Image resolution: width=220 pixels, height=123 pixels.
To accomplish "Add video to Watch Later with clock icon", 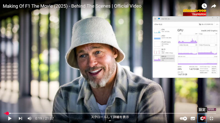I will coord(204,6).
